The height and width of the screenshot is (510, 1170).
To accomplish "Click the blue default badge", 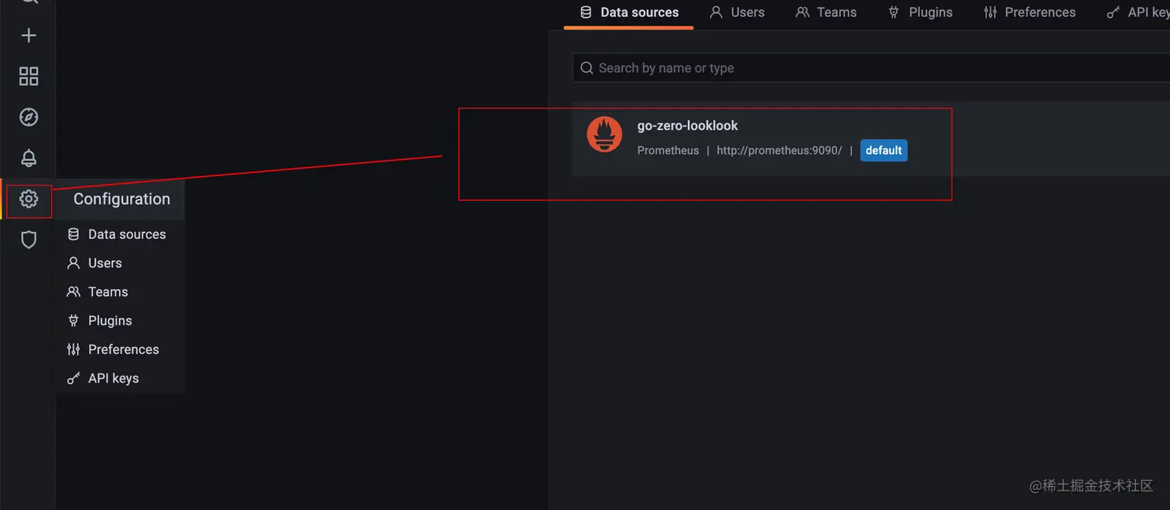I will click(x=884, y=151).
